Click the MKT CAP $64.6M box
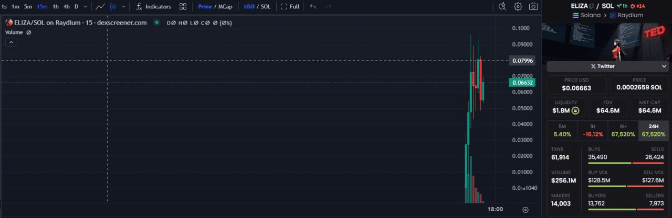Screen dimensions: 672x218 (x=649, y=107)
